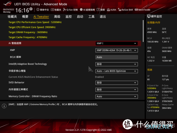177x133 pixels.
Task: Click 16384 MB capacity value
Action: pos(167,61)
